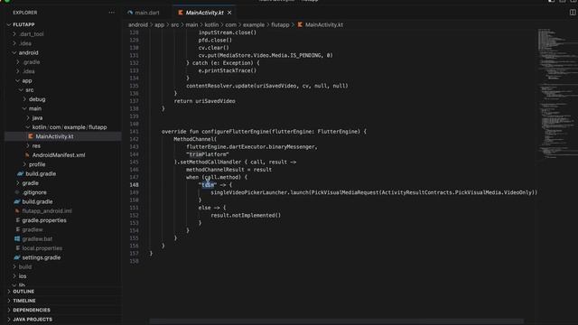Collapse the FLUTAPP root folder
This screenshot has height=325, width=578.
(x=8, y=24)
